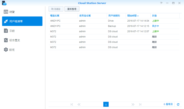The height and width of the screenshot is (109, 184).
Task: Click the 重新整理 refresh button
Action: 72,9
